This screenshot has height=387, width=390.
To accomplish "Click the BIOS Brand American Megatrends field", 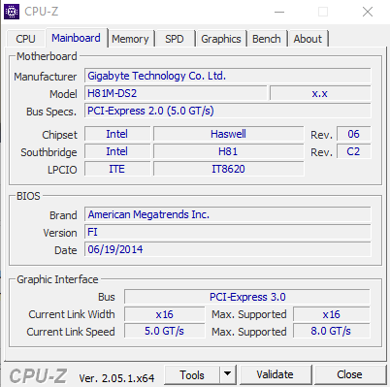I will tap(228, 214).
